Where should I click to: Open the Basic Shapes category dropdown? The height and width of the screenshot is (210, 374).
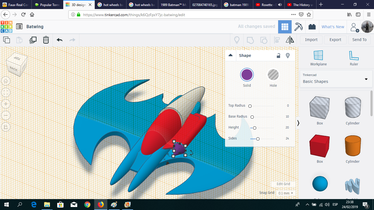pyautogui.click(x=336, y=79)
